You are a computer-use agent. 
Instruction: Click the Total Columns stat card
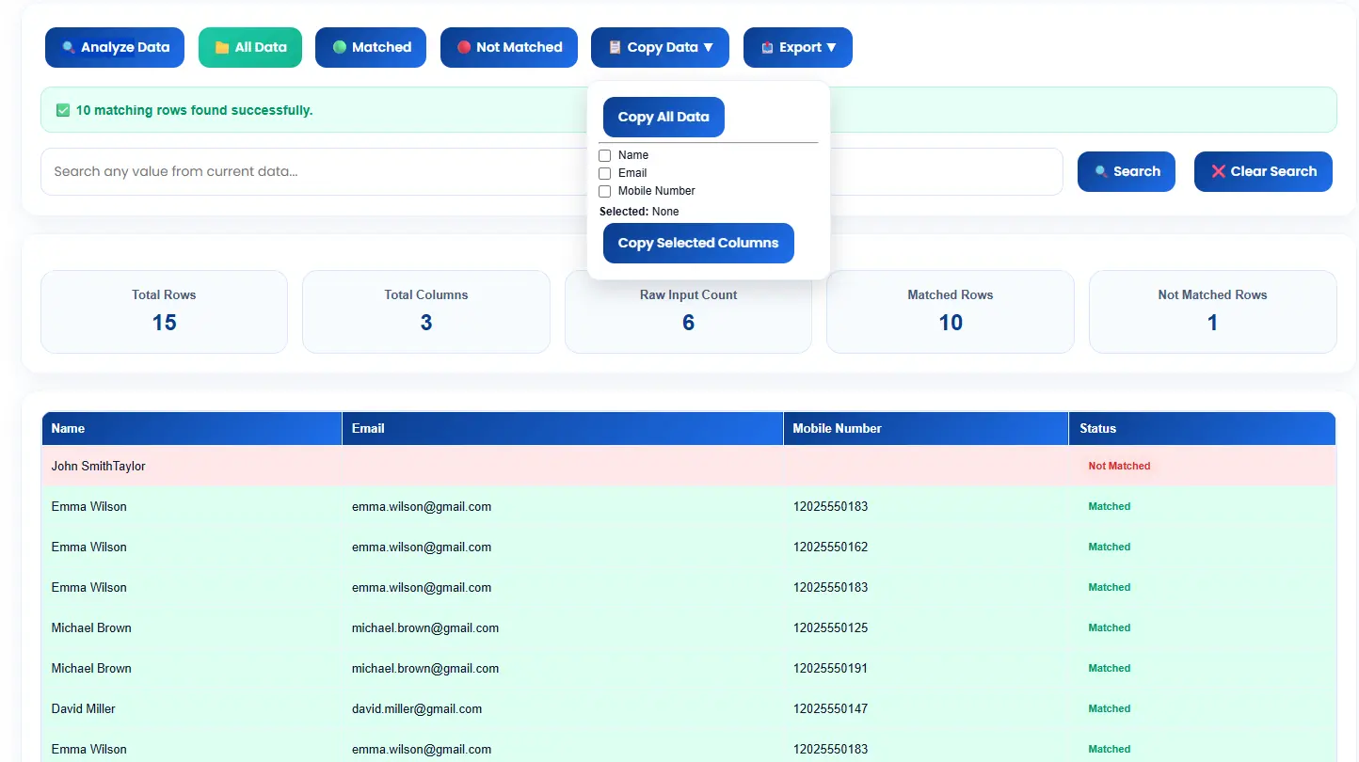click(x=426, y=312)
